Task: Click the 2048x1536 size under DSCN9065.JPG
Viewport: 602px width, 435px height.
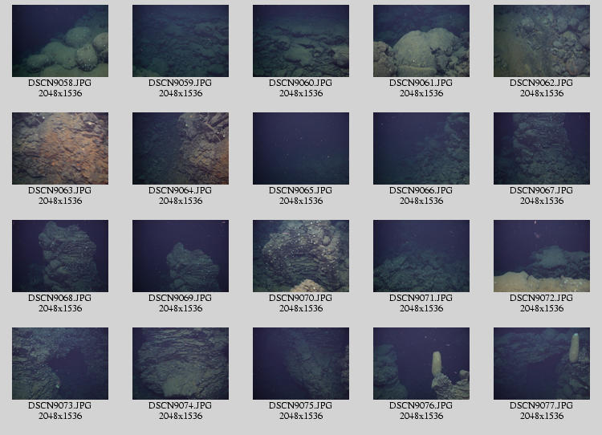Action: (x=301, y=201)
